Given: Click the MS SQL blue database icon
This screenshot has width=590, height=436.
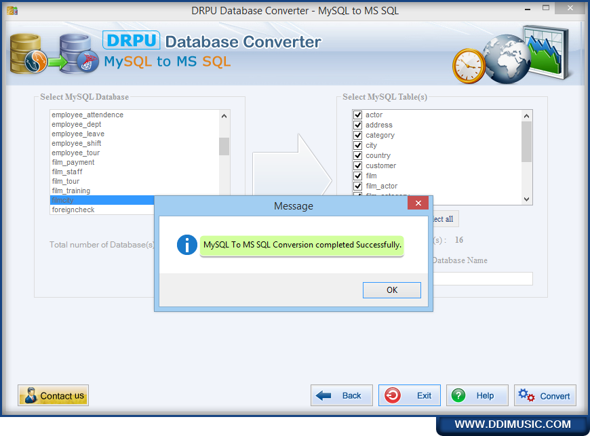Looking at the screenshot, I should [79, 54].
